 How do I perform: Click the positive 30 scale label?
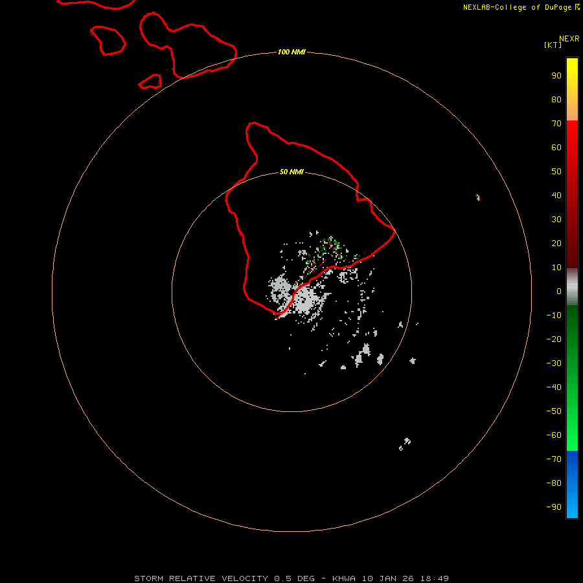tap(556, 220)
